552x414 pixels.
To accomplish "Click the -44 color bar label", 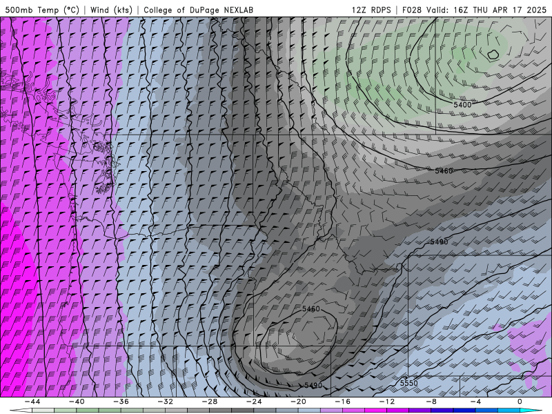I will tap(32, 402).
